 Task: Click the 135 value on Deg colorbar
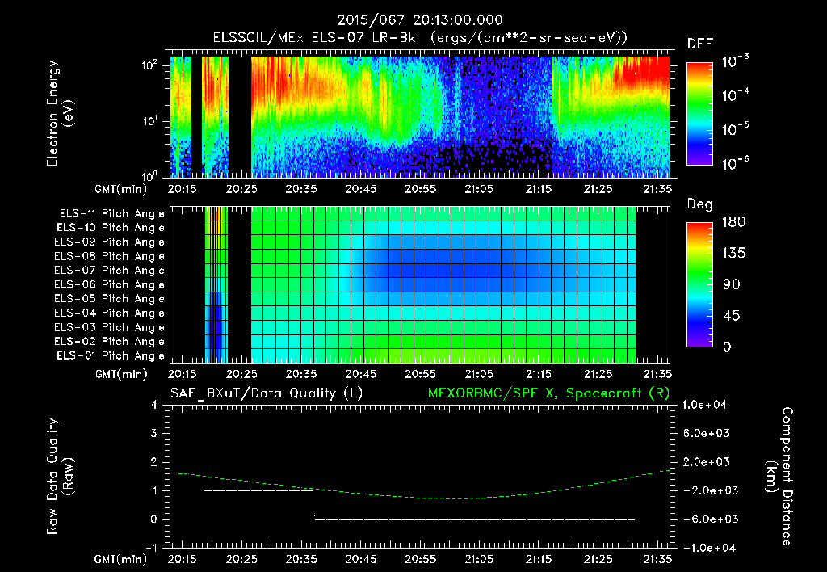pos(733,254)
